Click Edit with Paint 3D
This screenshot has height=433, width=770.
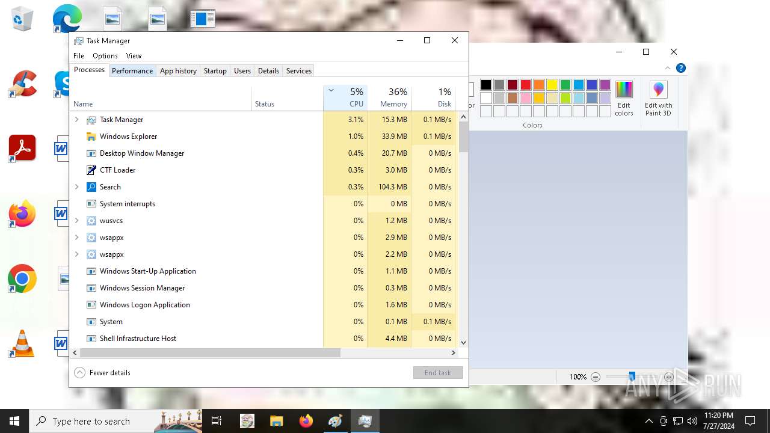click(658, 99)
